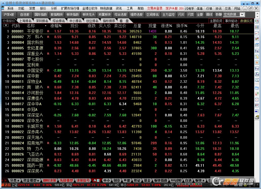This screenshot has height=189, width=261.
Task: Open the 宏观数据 dropdown
Action: tap(242, 14)
